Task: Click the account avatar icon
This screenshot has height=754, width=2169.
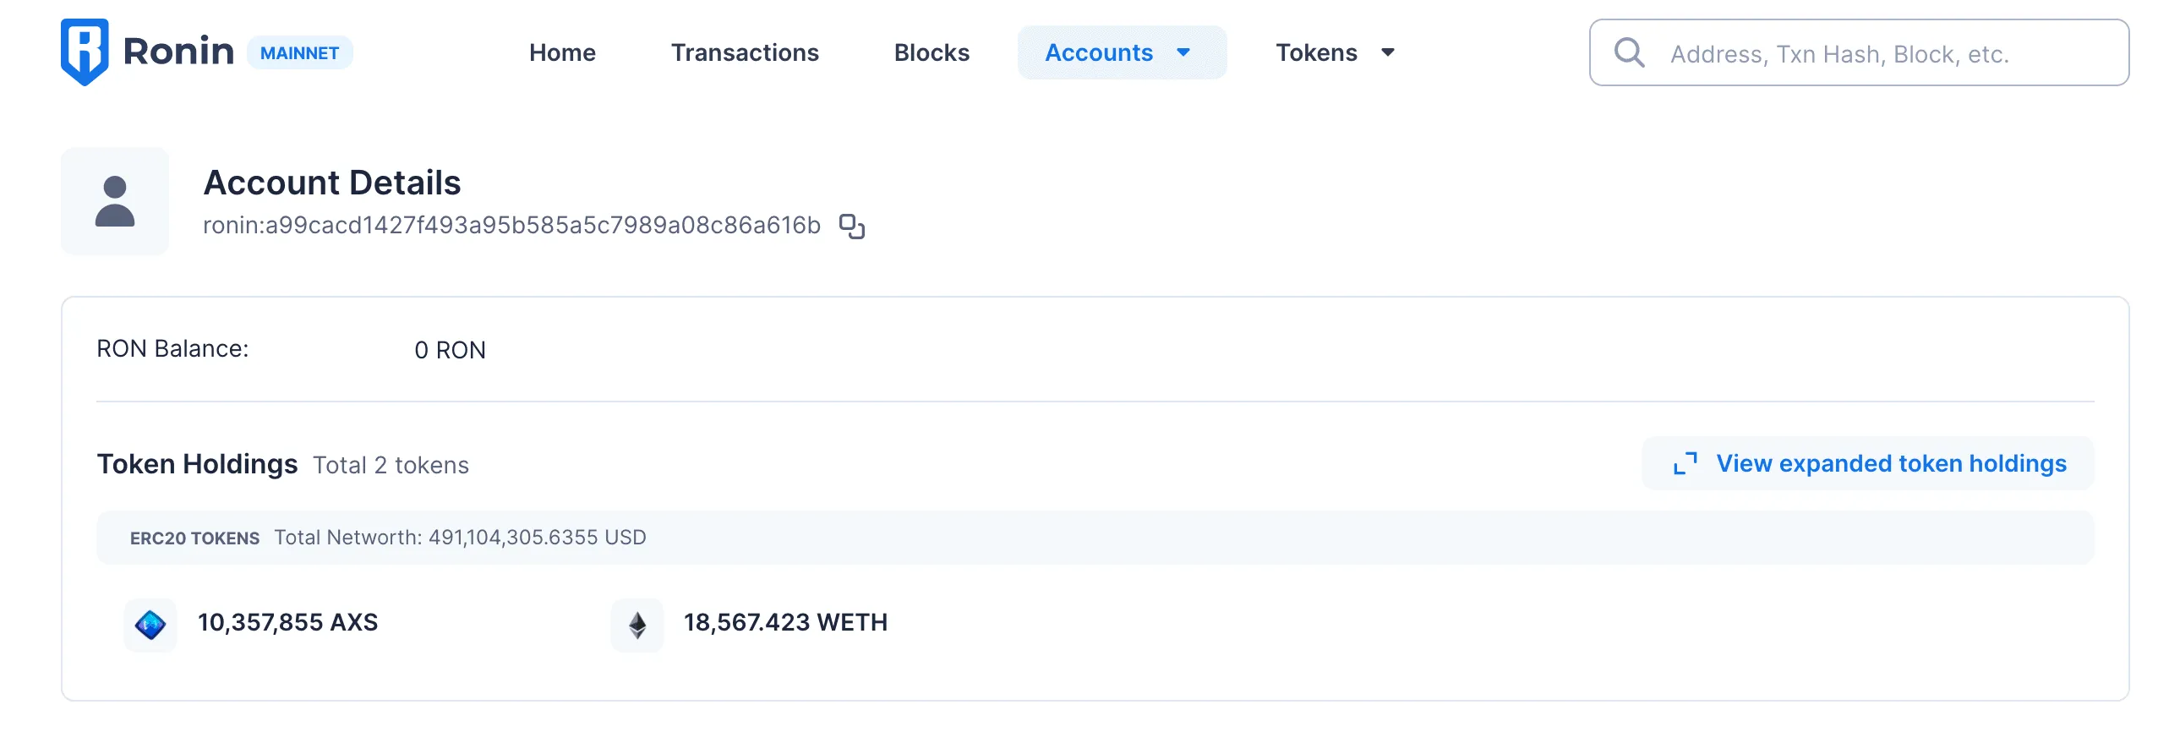Action: (x=115, y=201)
